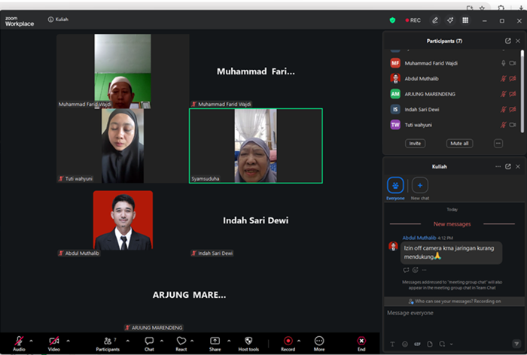Open participants panel more options ellipsis
The width and height of the screenshot is (527, 355).
(x=498, y=144)
